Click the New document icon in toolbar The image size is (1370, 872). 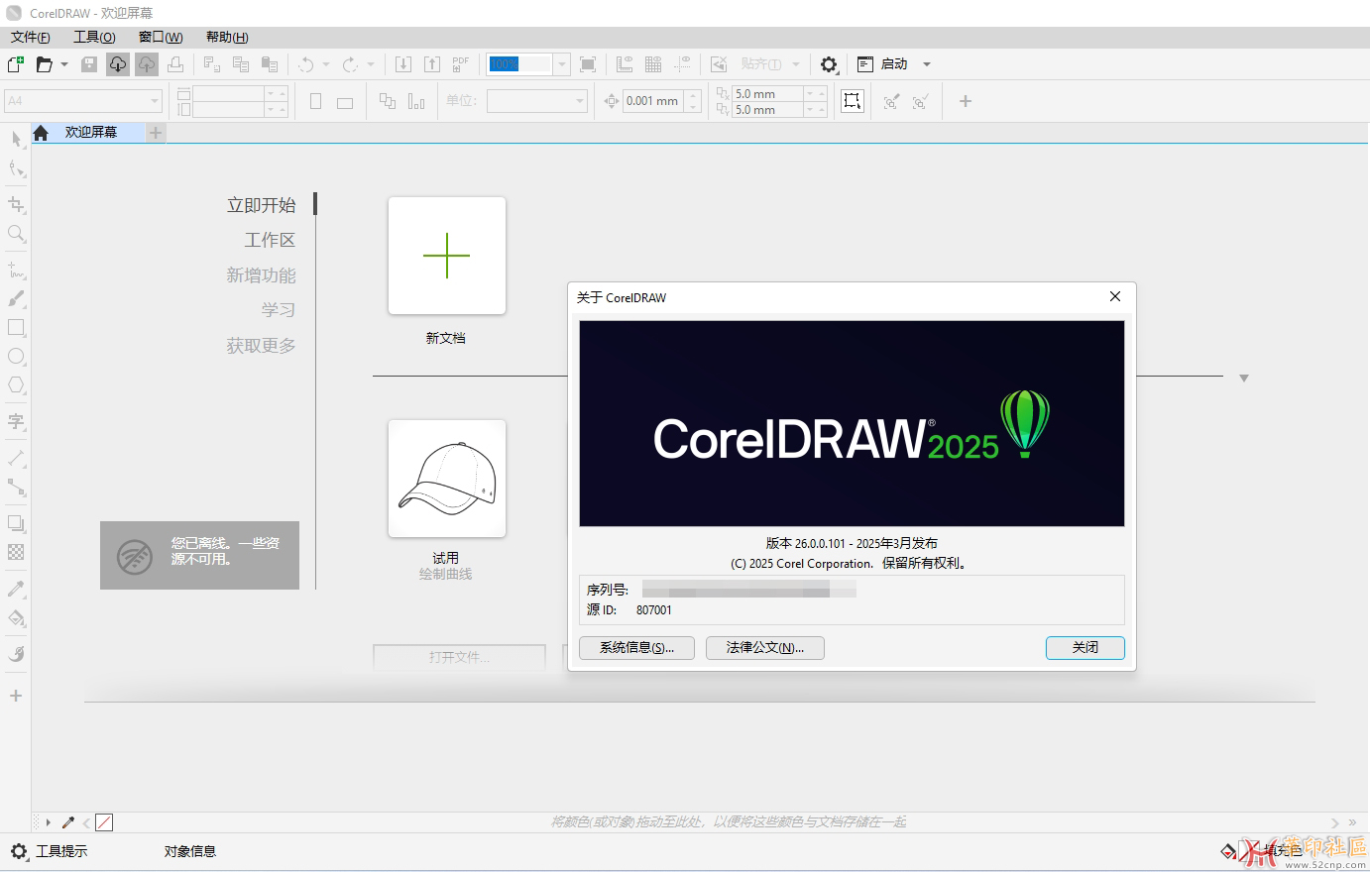(x=16, y=64)
